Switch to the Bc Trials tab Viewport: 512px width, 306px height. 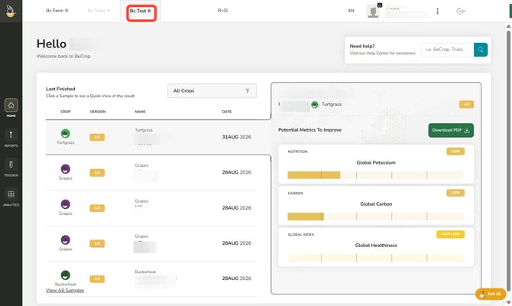pyautogui.click(x=99, y=11)
